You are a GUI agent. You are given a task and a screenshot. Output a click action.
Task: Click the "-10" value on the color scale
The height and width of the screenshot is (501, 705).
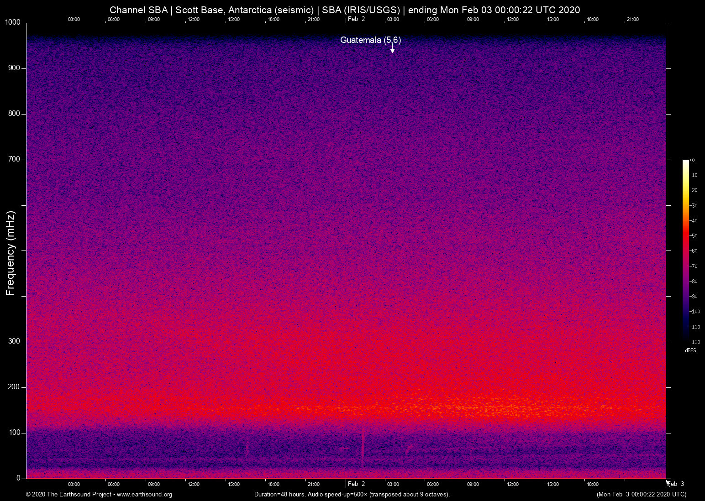(x=693, y=175)
